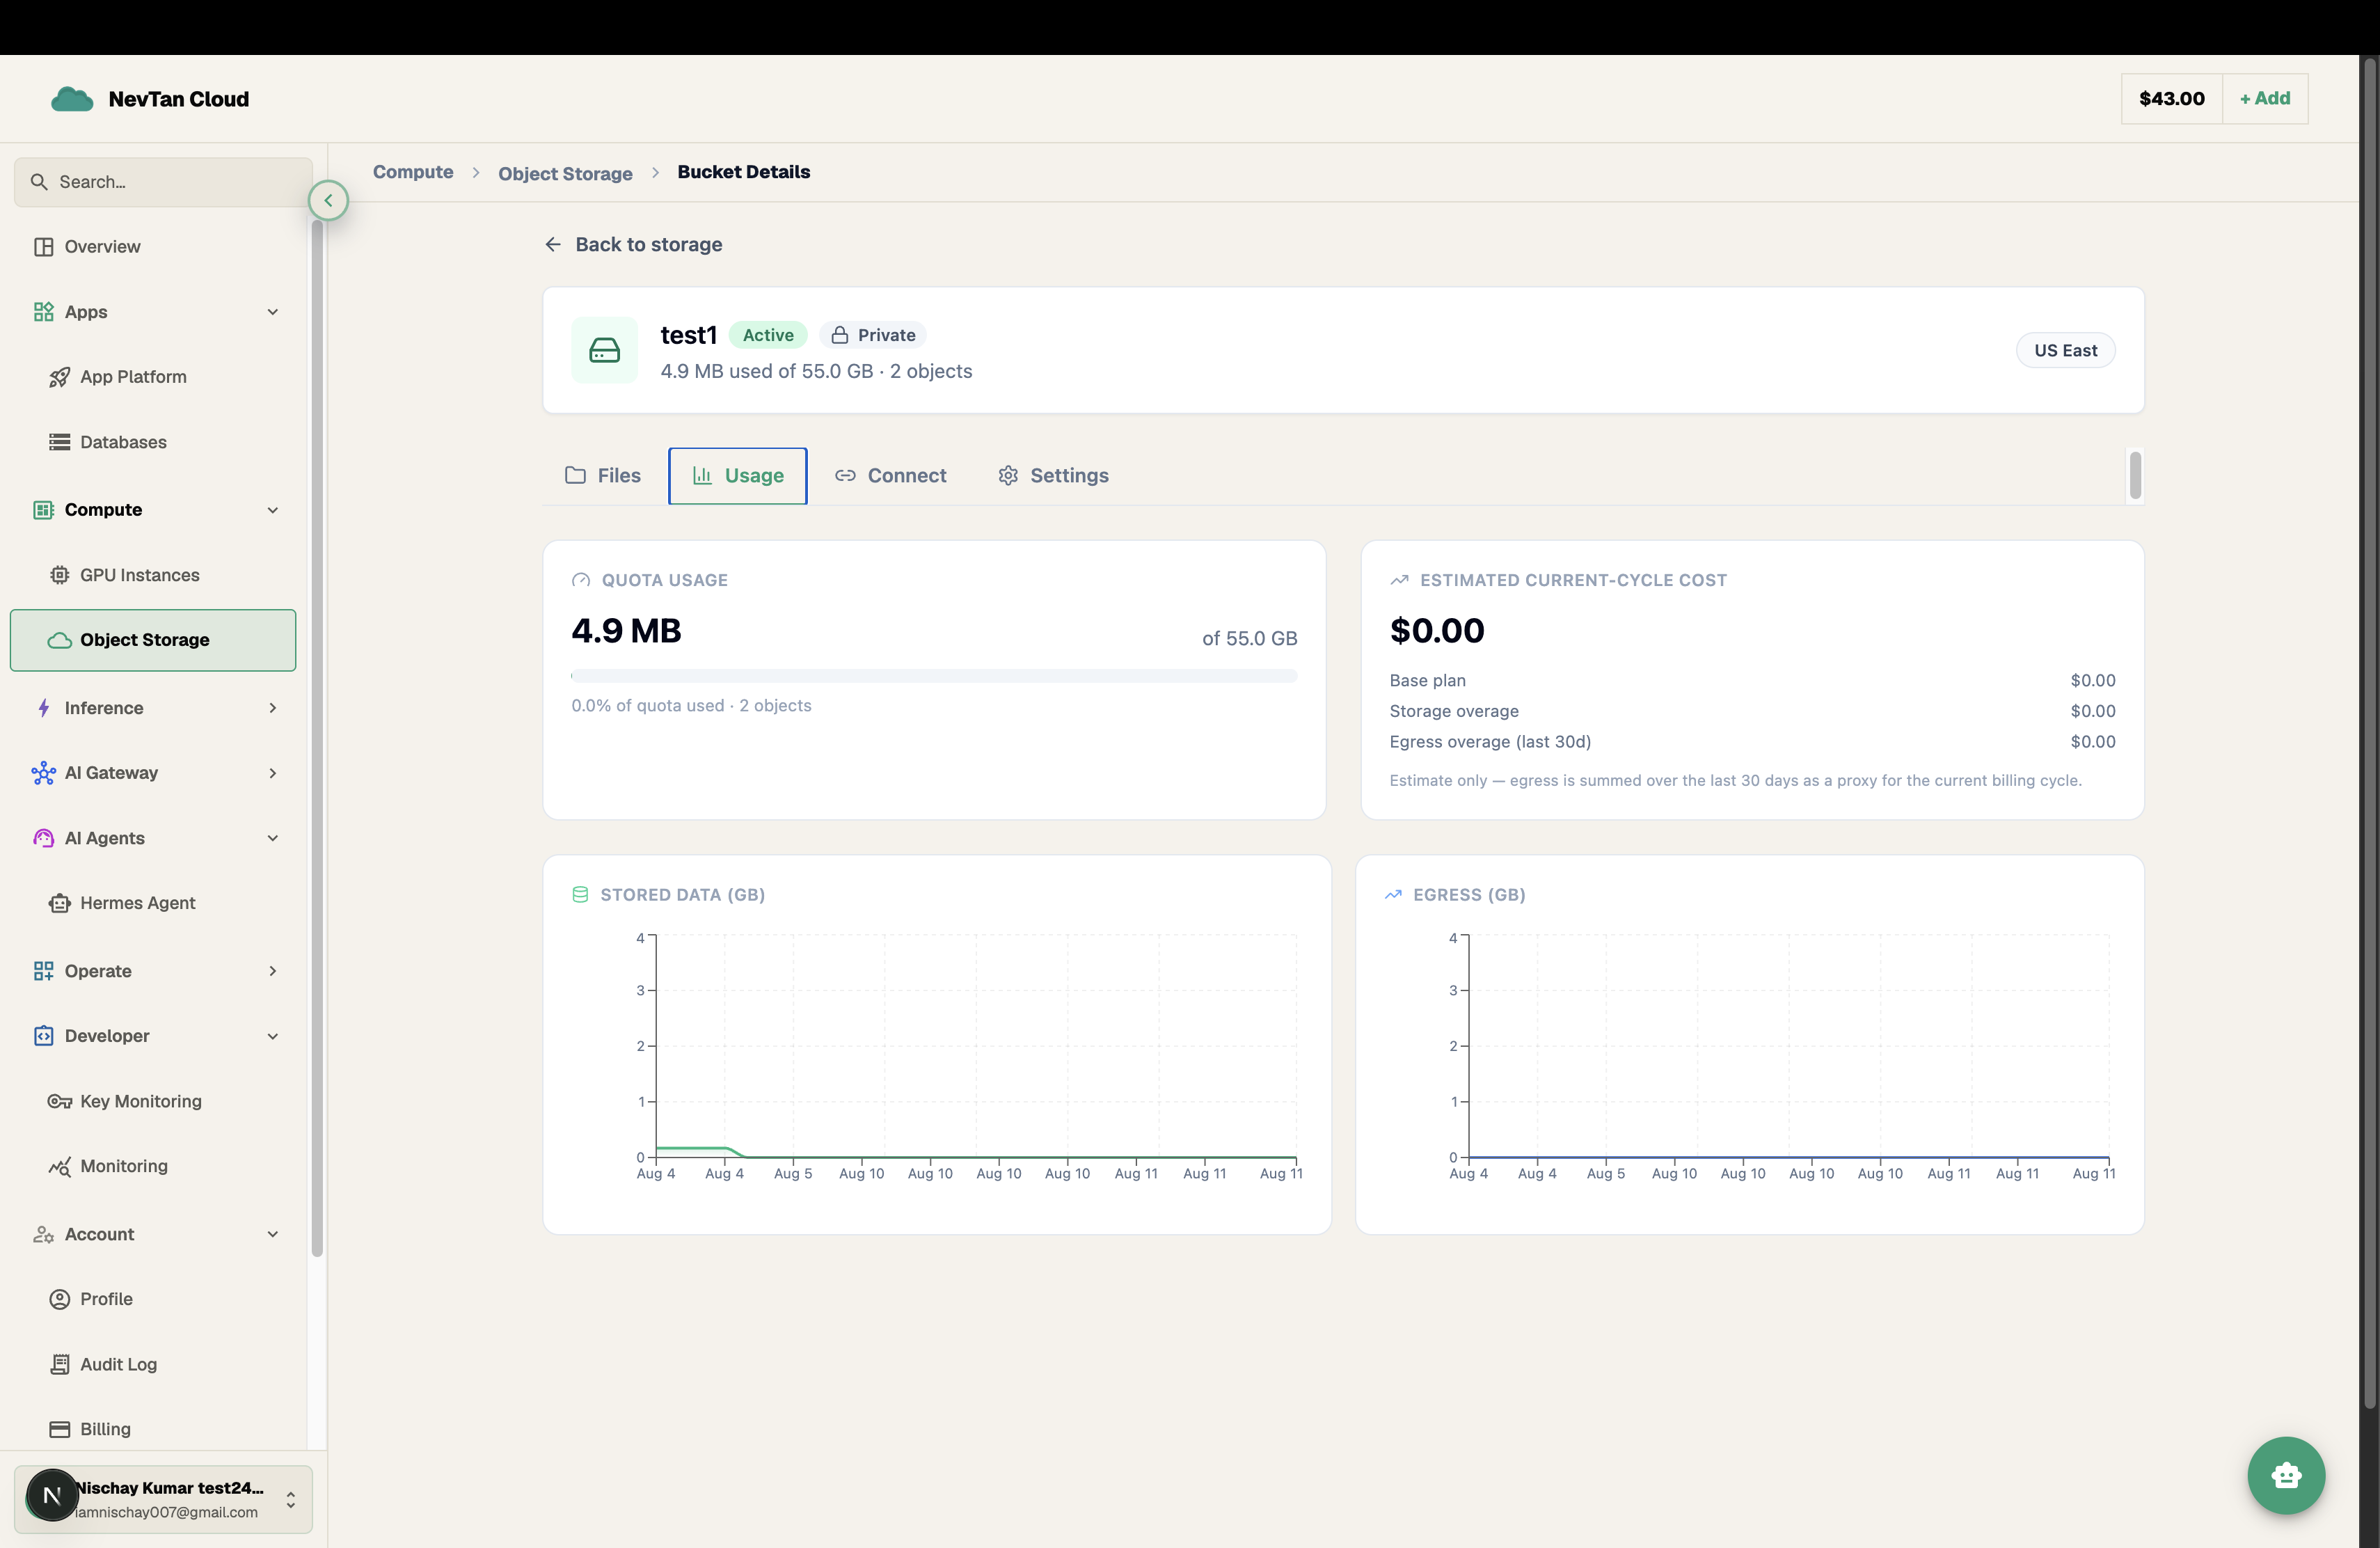Click the 'Egress overage (last 30d)' row label

[1490, 742]
